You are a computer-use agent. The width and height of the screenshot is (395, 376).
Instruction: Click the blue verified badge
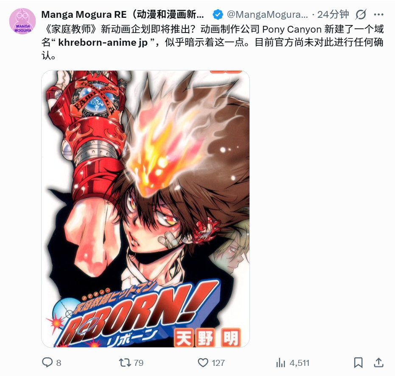pyautogui.click(x=218, y=14)
